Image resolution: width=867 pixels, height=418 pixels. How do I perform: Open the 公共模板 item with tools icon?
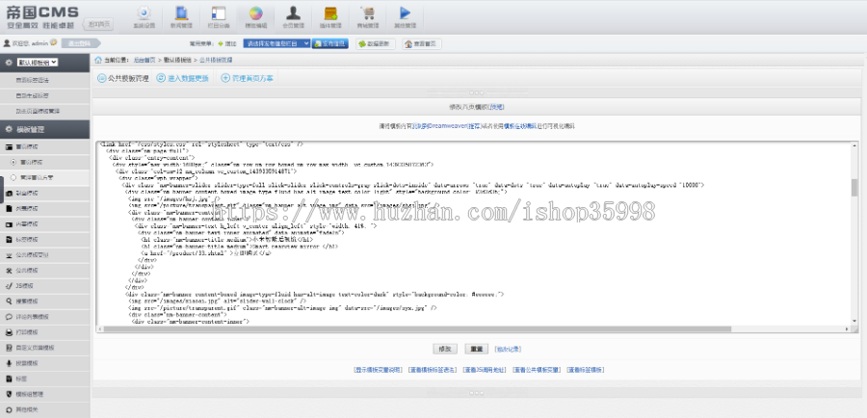tap(44, 271)
